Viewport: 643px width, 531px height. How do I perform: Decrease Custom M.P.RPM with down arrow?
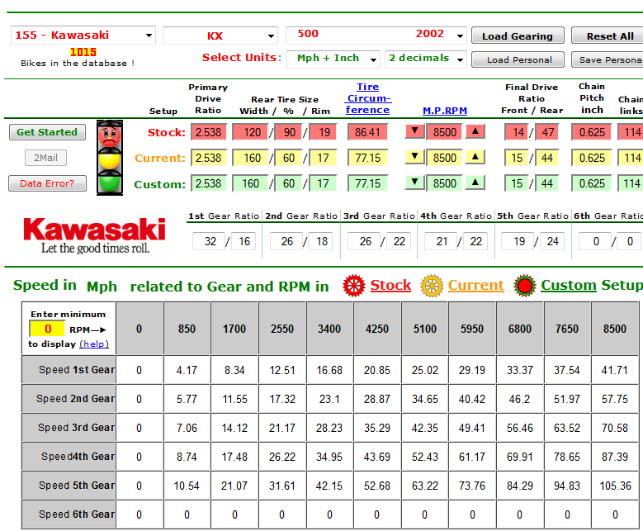pyautogui.click(x=414, y=183)
